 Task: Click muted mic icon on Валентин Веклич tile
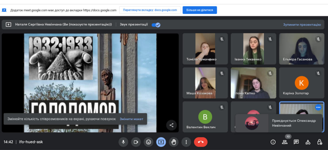click(x=222, y=108)
